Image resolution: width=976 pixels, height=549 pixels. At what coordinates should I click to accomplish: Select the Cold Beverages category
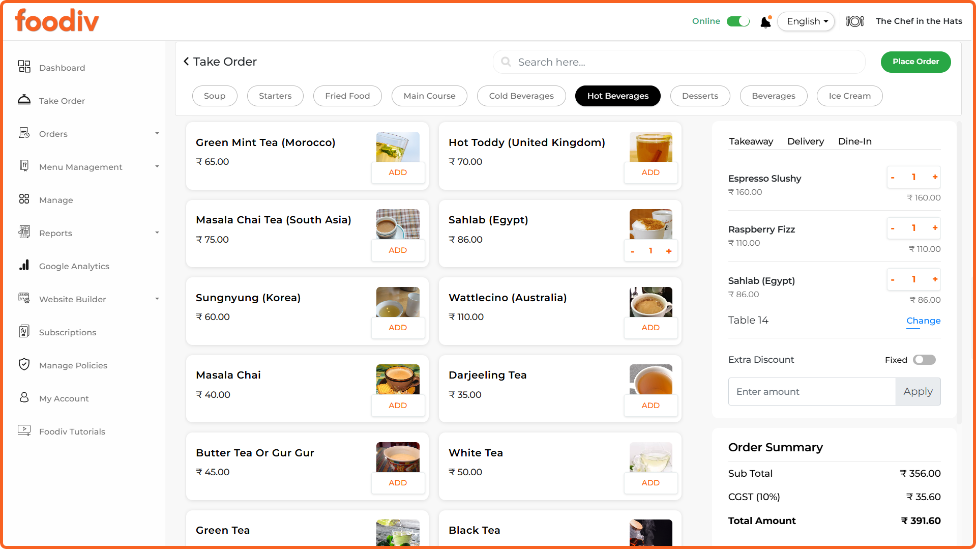tap(521, 96)
